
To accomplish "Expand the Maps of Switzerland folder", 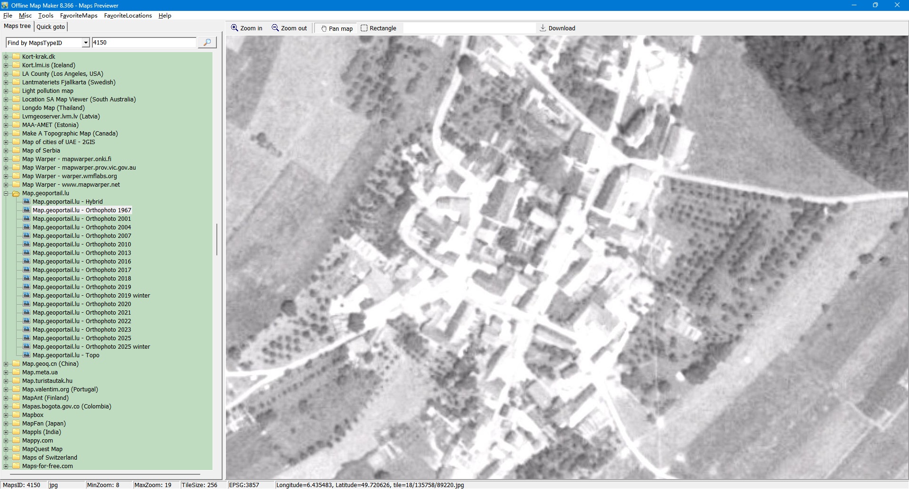I will pyautogui.click(x=6, y=458).
